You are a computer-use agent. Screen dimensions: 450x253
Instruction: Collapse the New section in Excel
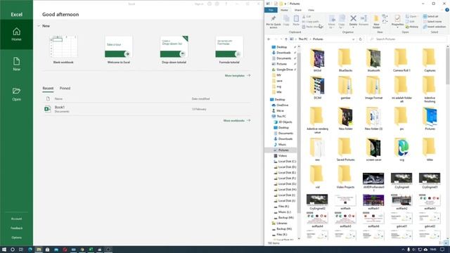(x=39, y=26)
